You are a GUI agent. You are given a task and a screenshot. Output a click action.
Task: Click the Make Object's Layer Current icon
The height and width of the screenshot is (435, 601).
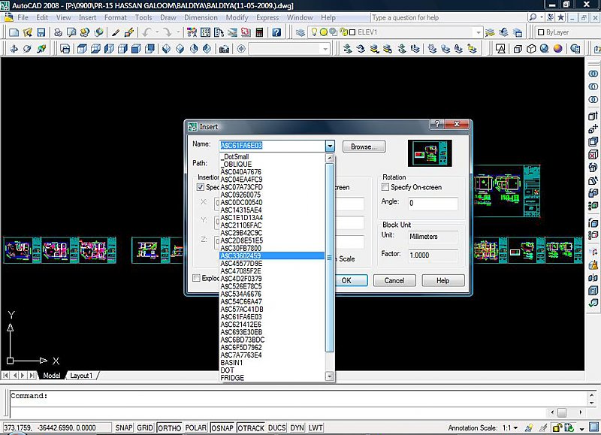[x=489, y=32]
